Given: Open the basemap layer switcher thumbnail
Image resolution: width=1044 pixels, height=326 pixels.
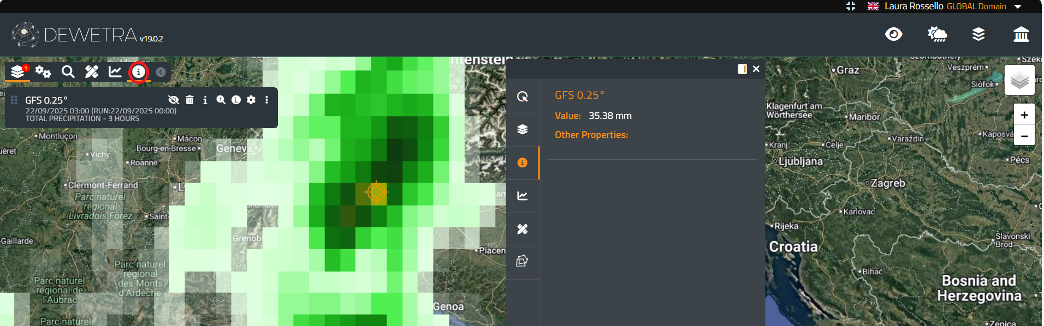Looking at the screenshot, I should (x=1019, y=81).
